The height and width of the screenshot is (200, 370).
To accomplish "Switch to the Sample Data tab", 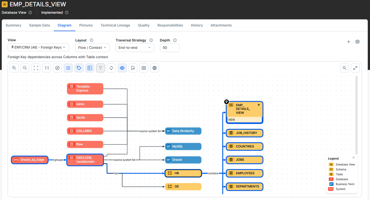I will (x=40, y=25).
